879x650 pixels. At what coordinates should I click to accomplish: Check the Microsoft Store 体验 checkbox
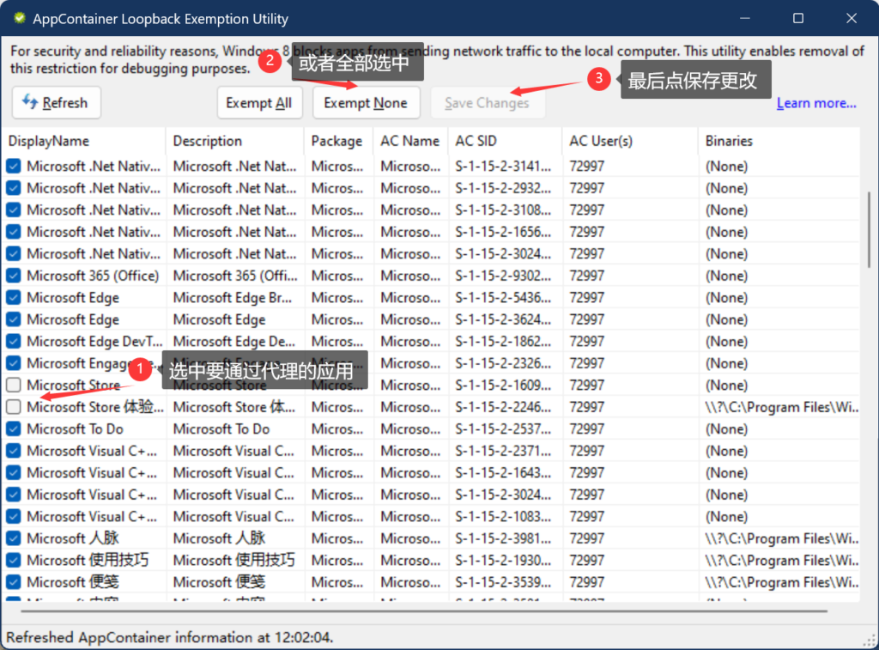[x=14, y=407]
